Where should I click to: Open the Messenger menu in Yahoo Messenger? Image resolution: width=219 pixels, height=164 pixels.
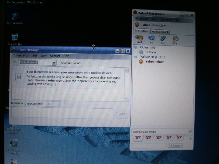(141, 19)
